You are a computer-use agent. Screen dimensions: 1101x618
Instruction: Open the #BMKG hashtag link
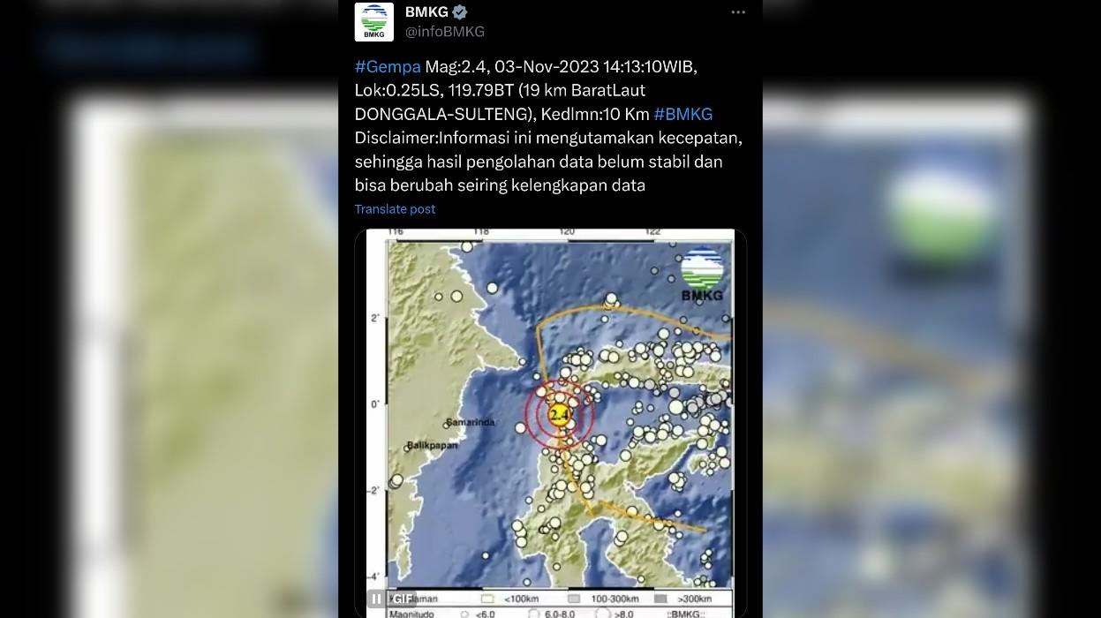(x=682, y=115)
